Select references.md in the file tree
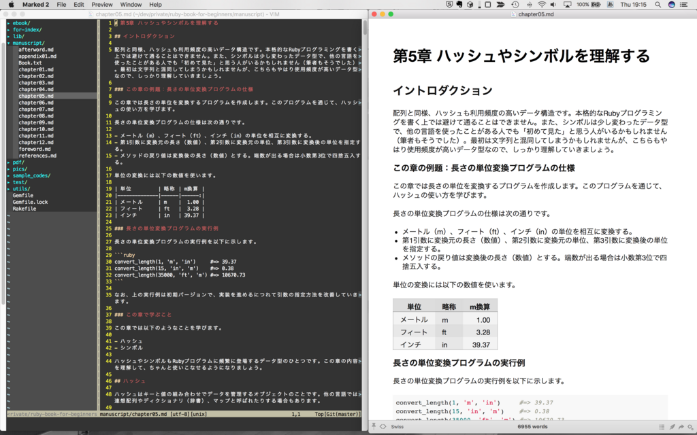 [x=37, y=156]
